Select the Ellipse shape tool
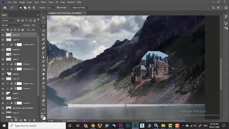The width and height of the screenshot is (229, 129). pos(43,96)
